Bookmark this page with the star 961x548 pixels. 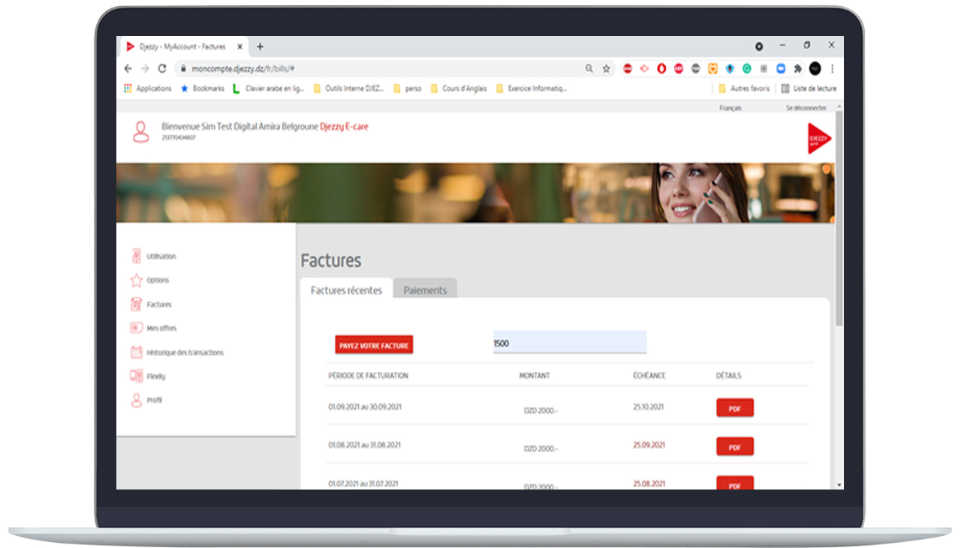(607, 68)
